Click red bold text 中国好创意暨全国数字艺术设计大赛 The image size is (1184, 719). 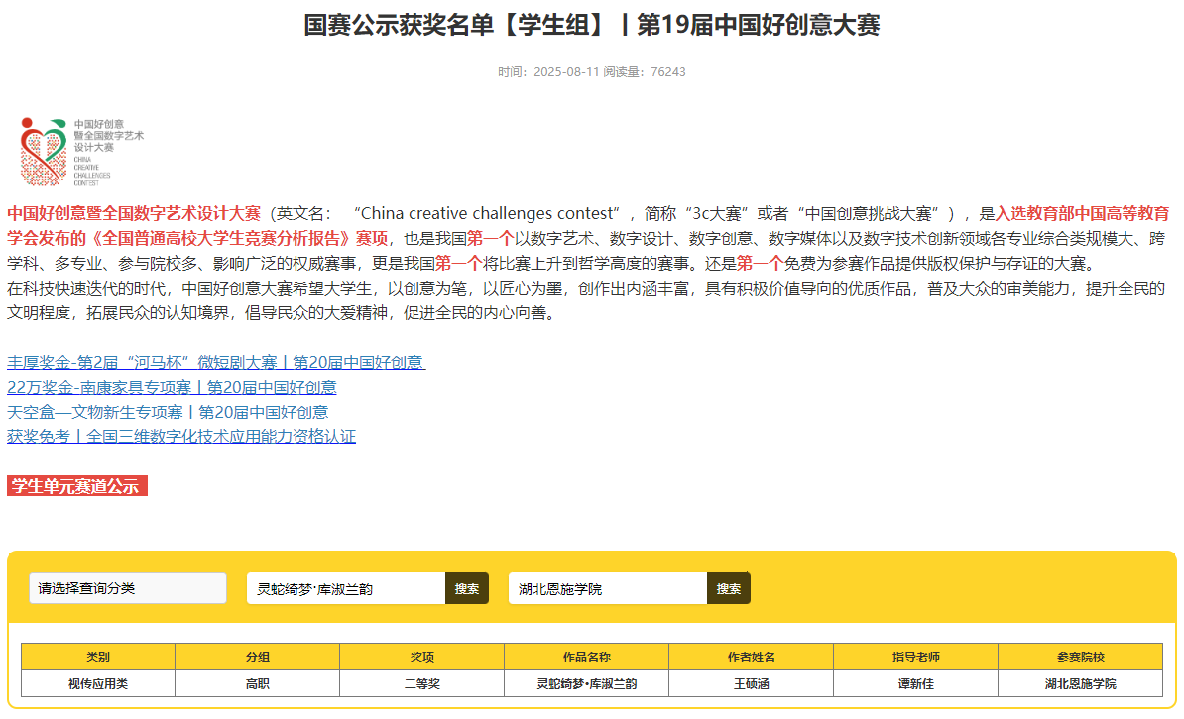134,214
